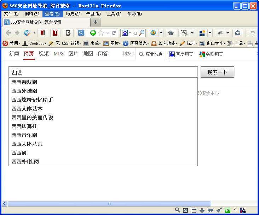Image resolution: width=259 pixels, height=215 pixels.
Task: Open the 标示 toolbar menu
Action: coord(188,43)
